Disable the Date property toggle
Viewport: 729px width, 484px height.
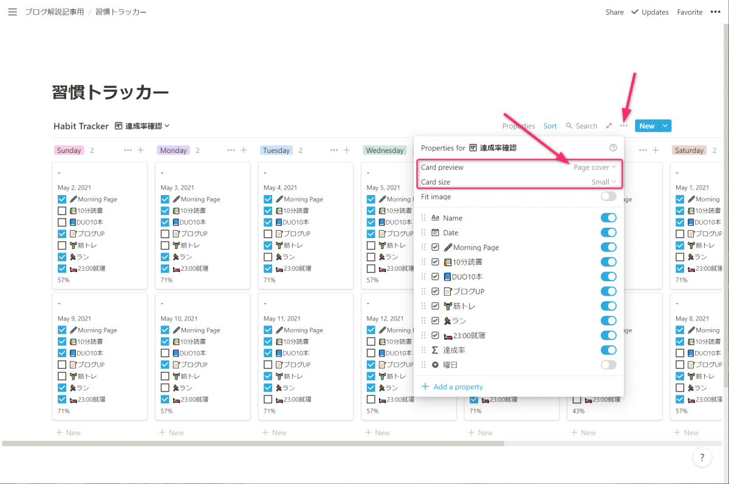(x=608, y=233)
